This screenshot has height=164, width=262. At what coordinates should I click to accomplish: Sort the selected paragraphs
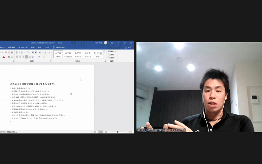[45, 52]
